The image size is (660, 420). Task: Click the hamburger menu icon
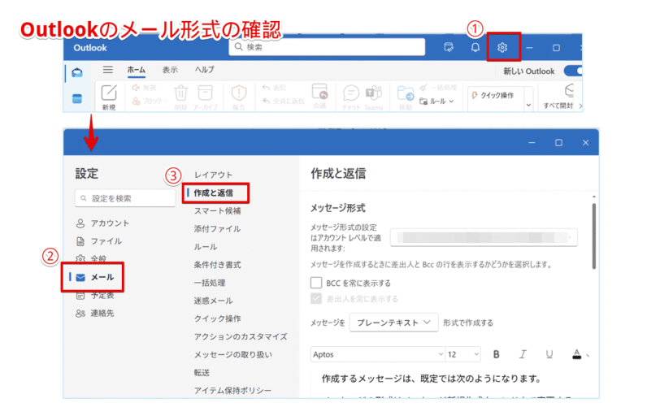click(108, 69)
